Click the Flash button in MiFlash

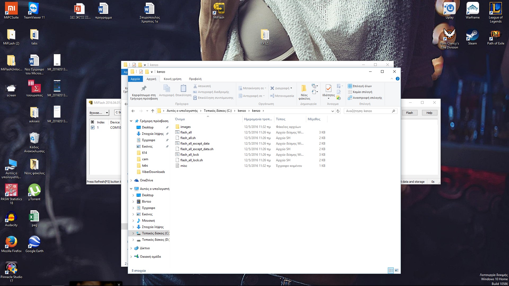point(409,113)
